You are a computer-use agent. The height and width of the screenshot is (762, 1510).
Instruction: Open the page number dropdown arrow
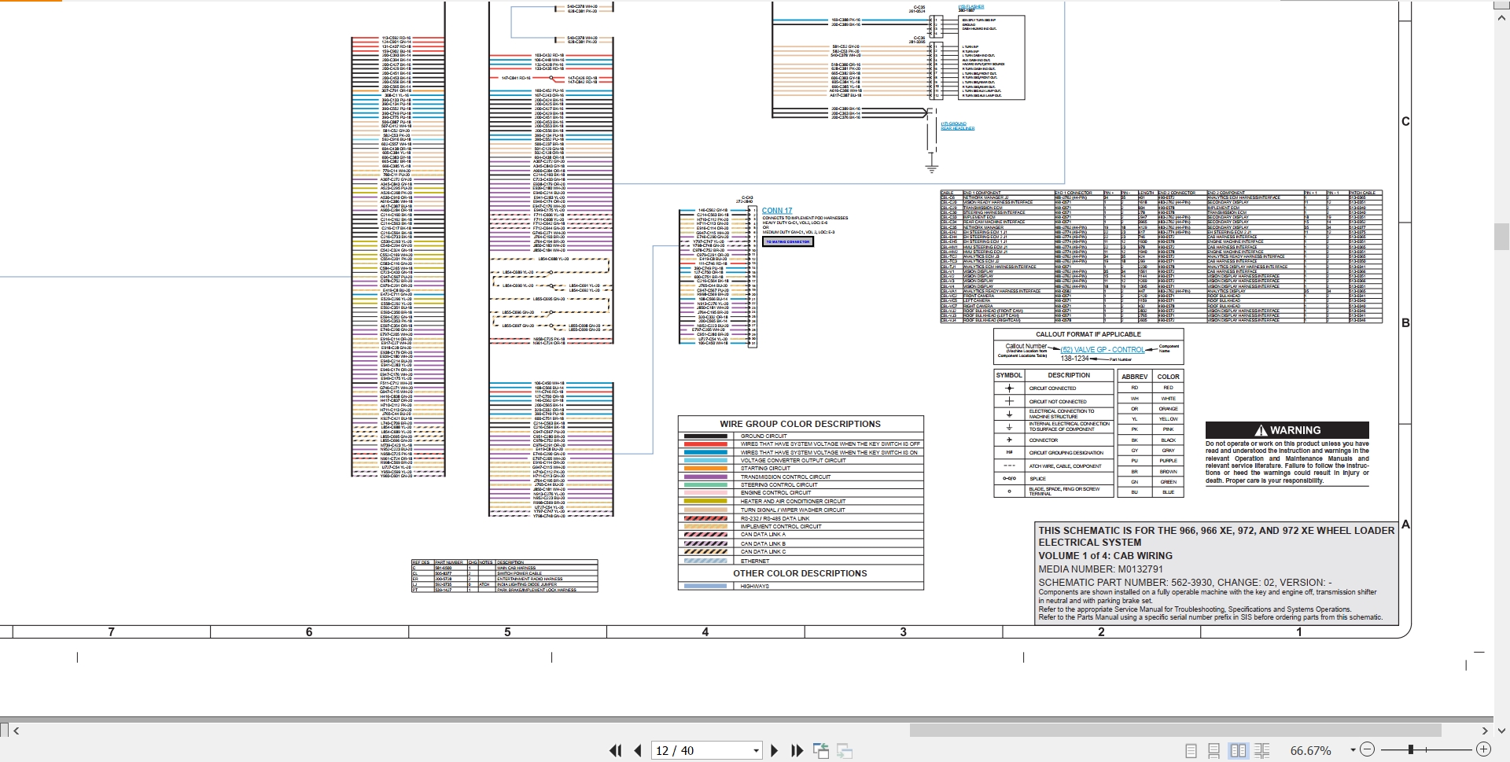click(757, 751)
